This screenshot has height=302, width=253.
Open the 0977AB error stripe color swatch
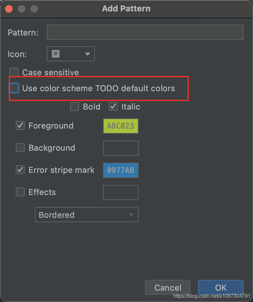click(121, 170)
